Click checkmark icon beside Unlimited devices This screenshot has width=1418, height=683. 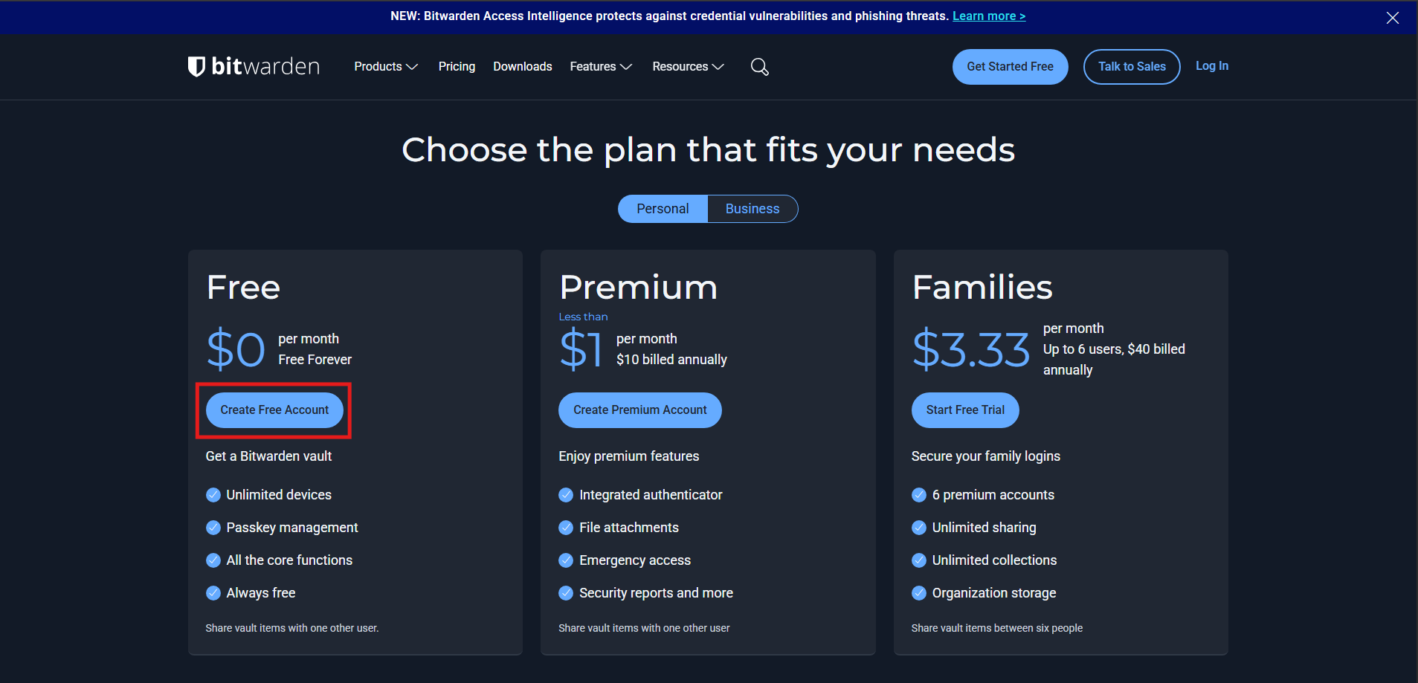click(213, 495)
